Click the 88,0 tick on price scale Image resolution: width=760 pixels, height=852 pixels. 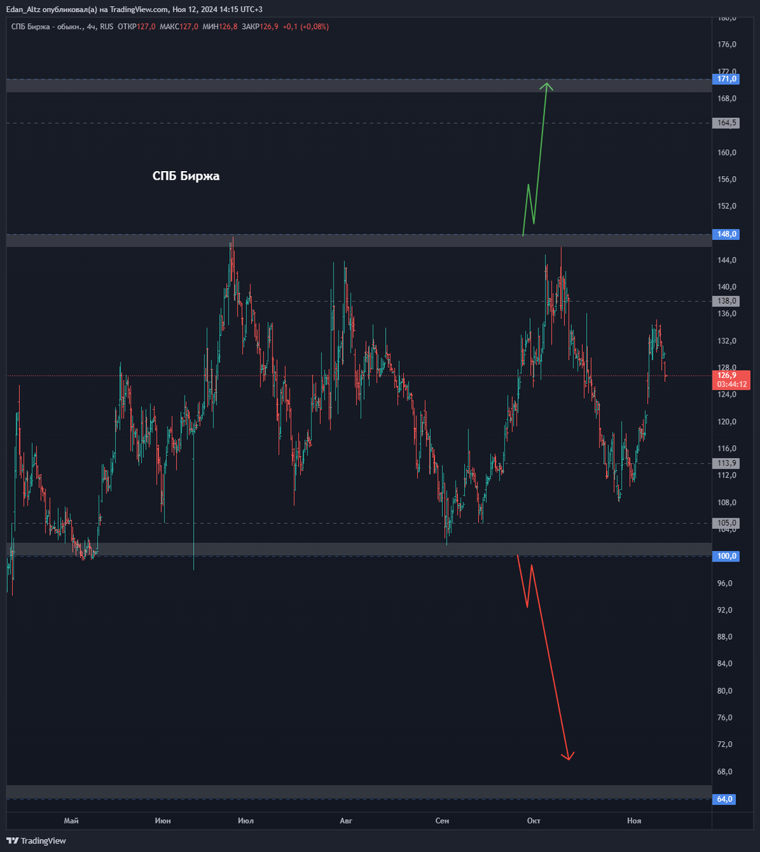click(726, 637)
